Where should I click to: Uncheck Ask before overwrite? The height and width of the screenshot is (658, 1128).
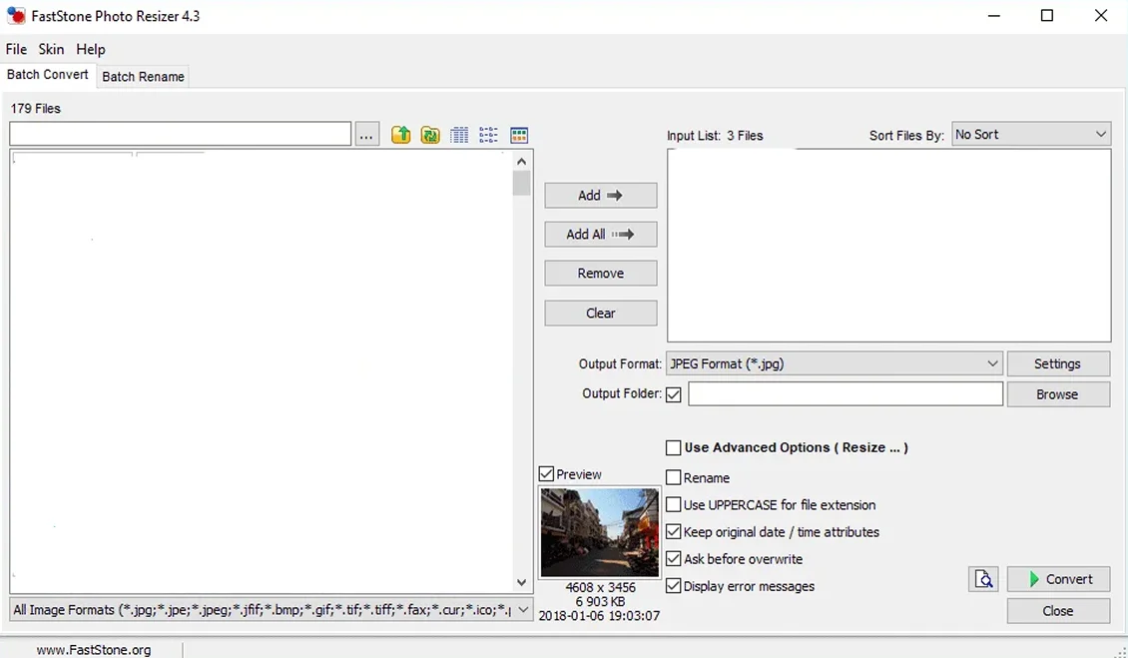(674, 559)
